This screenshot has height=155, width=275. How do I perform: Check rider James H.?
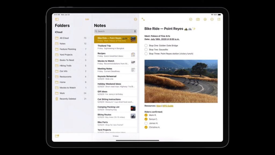(x=146, y=123)
